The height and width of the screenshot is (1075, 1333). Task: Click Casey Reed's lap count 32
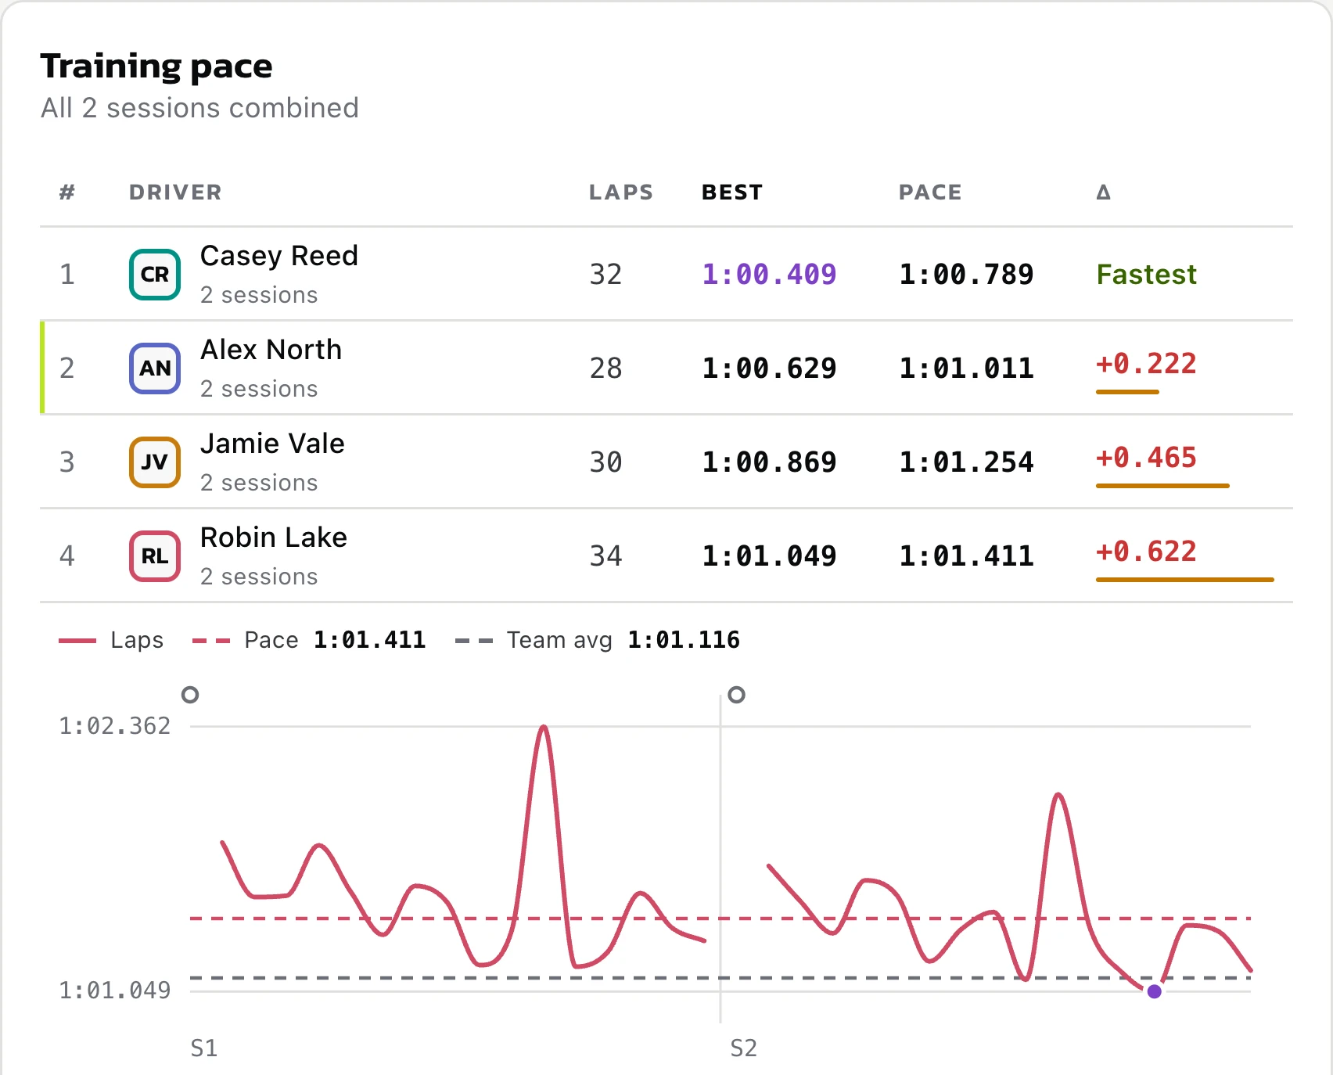coord(605,275)
